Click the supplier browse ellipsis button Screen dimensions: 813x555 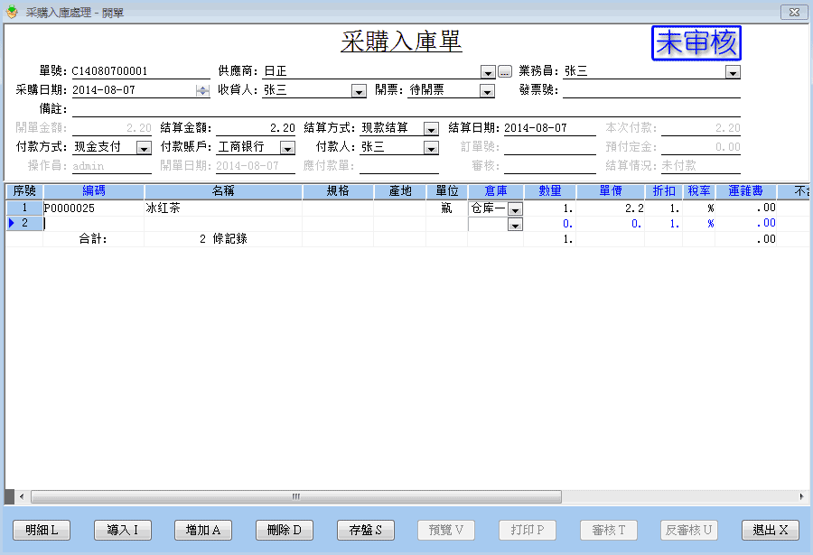click(505, 72)
